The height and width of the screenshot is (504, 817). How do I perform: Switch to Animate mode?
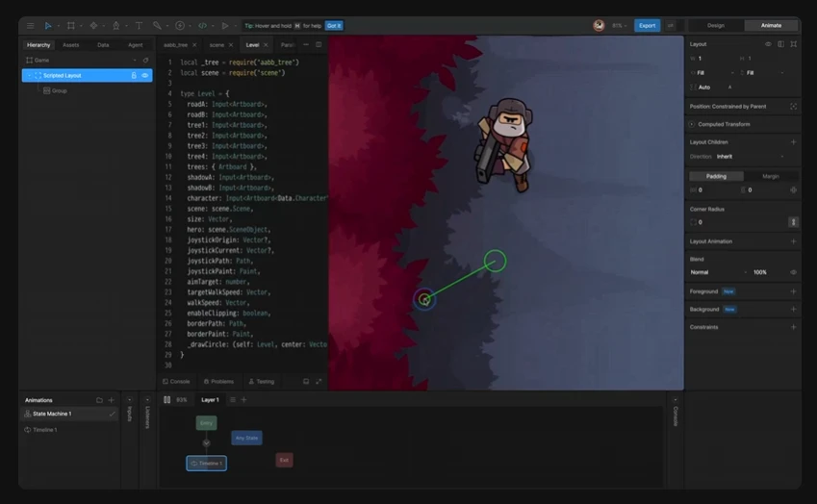click(771, 26)
